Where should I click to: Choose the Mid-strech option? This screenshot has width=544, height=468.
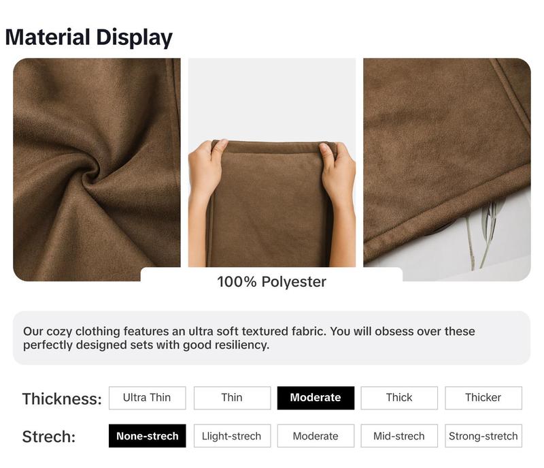click(399, 436)
